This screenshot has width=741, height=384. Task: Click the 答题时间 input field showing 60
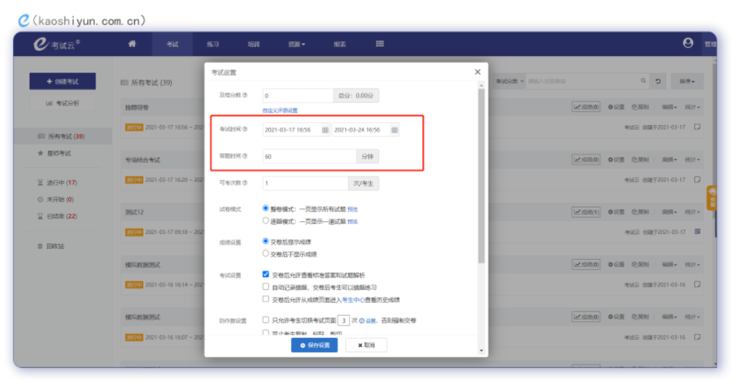tap(309, 157)
